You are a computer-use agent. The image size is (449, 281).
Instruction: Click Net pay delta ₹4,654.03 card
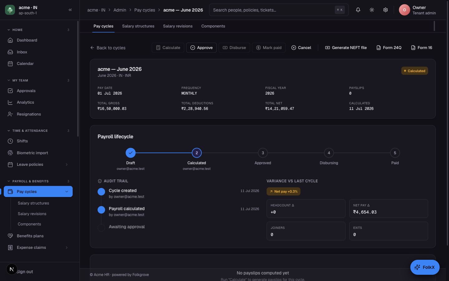pyautogui.click(x=389, y=209)
